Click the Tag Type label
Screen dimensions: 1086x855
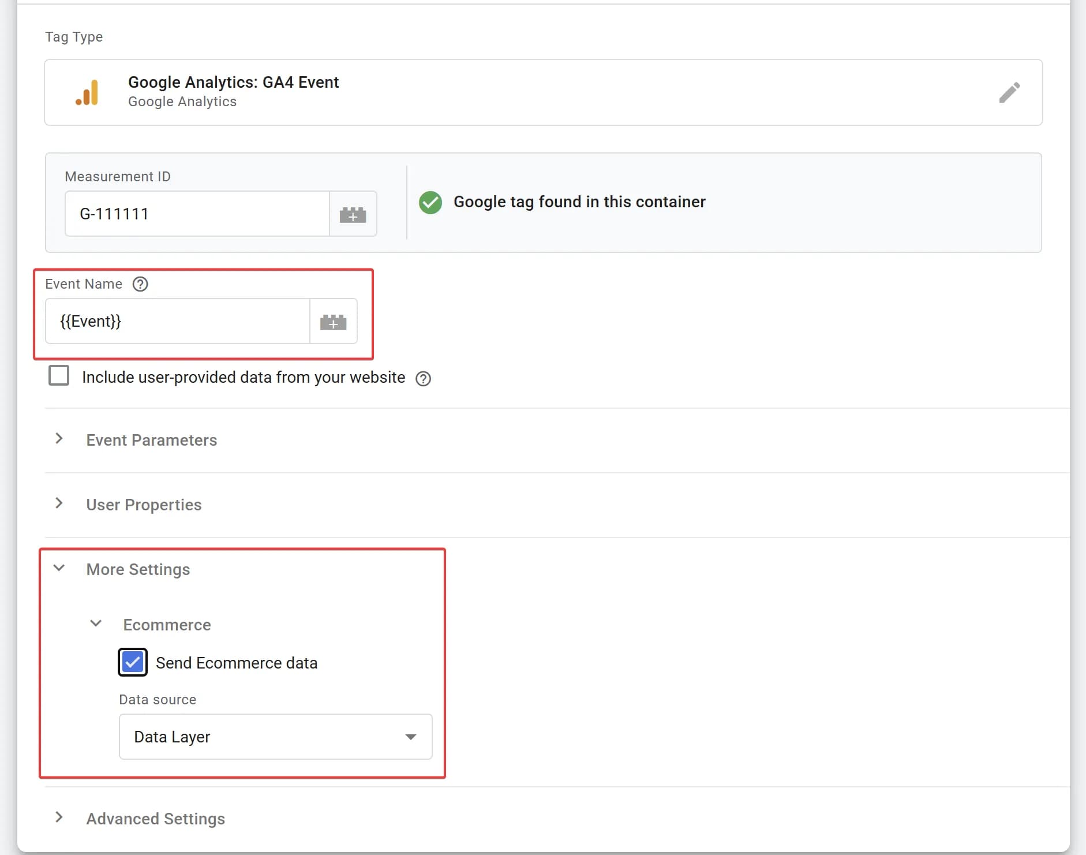pyautogui.click(x=74, y=37)
